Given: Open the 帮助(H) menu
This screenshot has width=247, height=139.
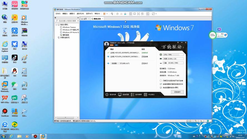Looking at the screenshot, I should (97, 14).
